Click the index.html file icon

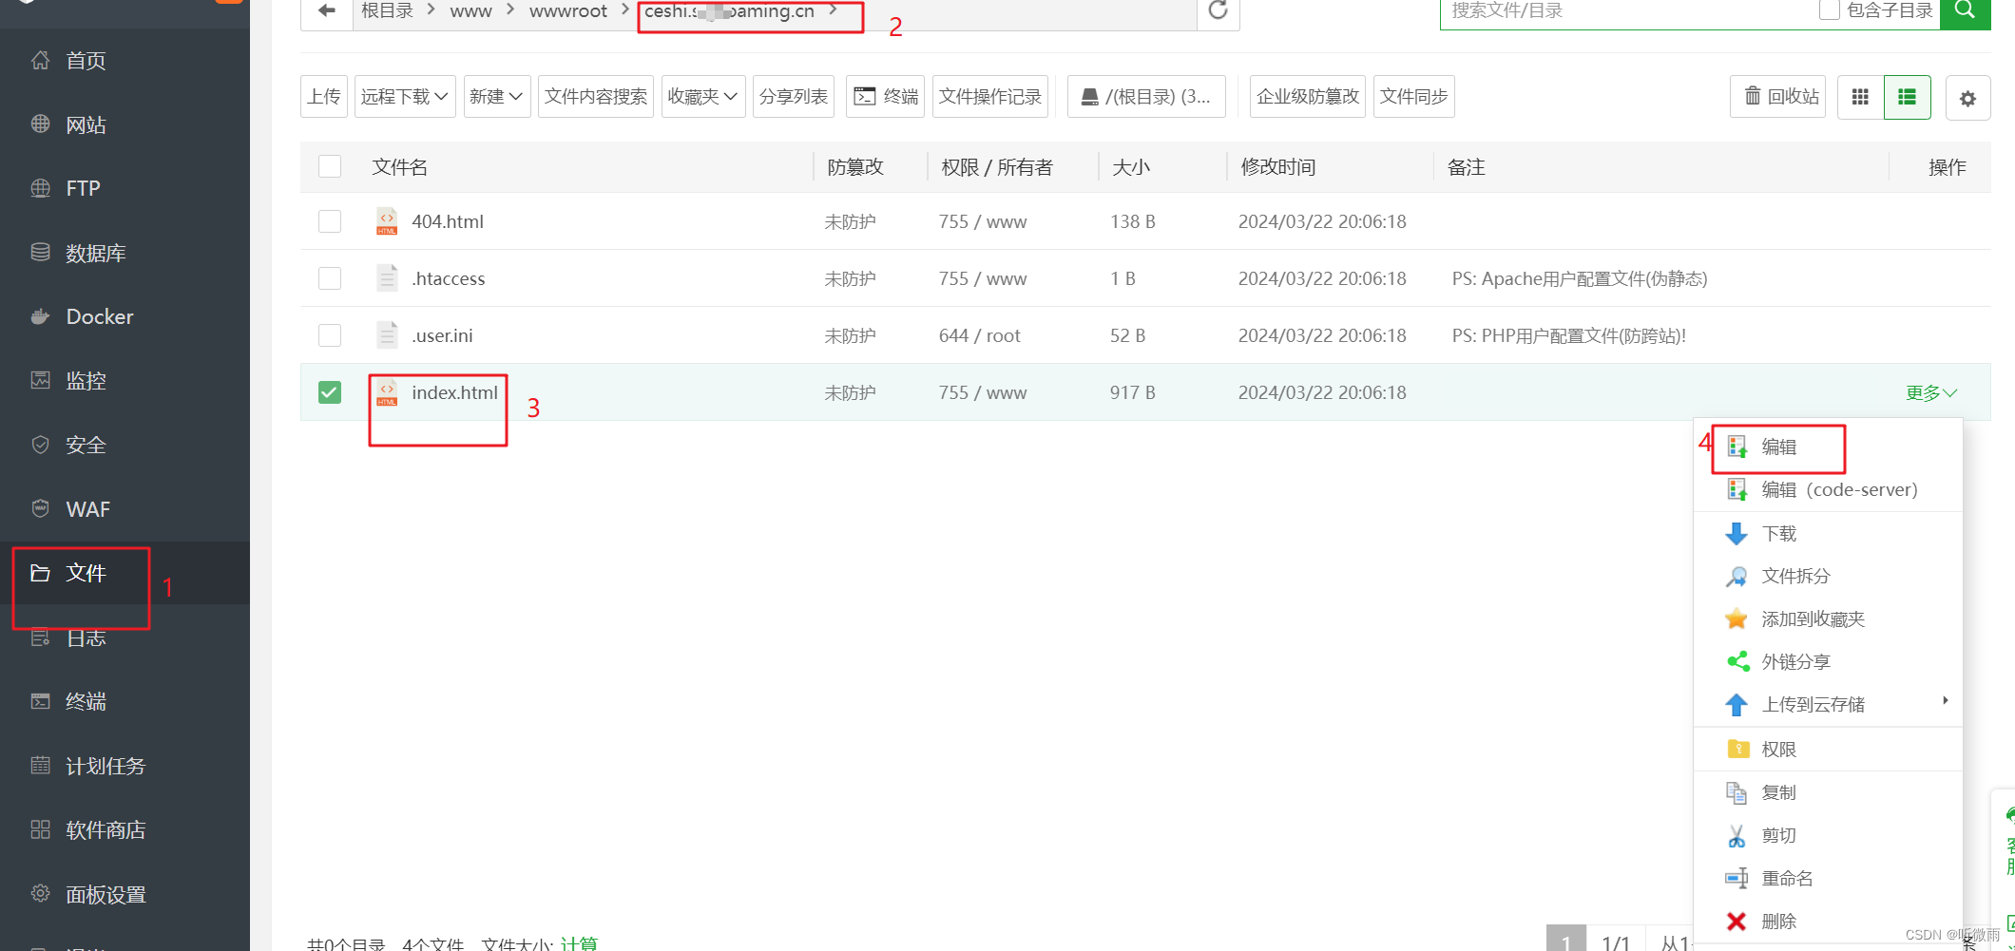[x=387, y=392]
